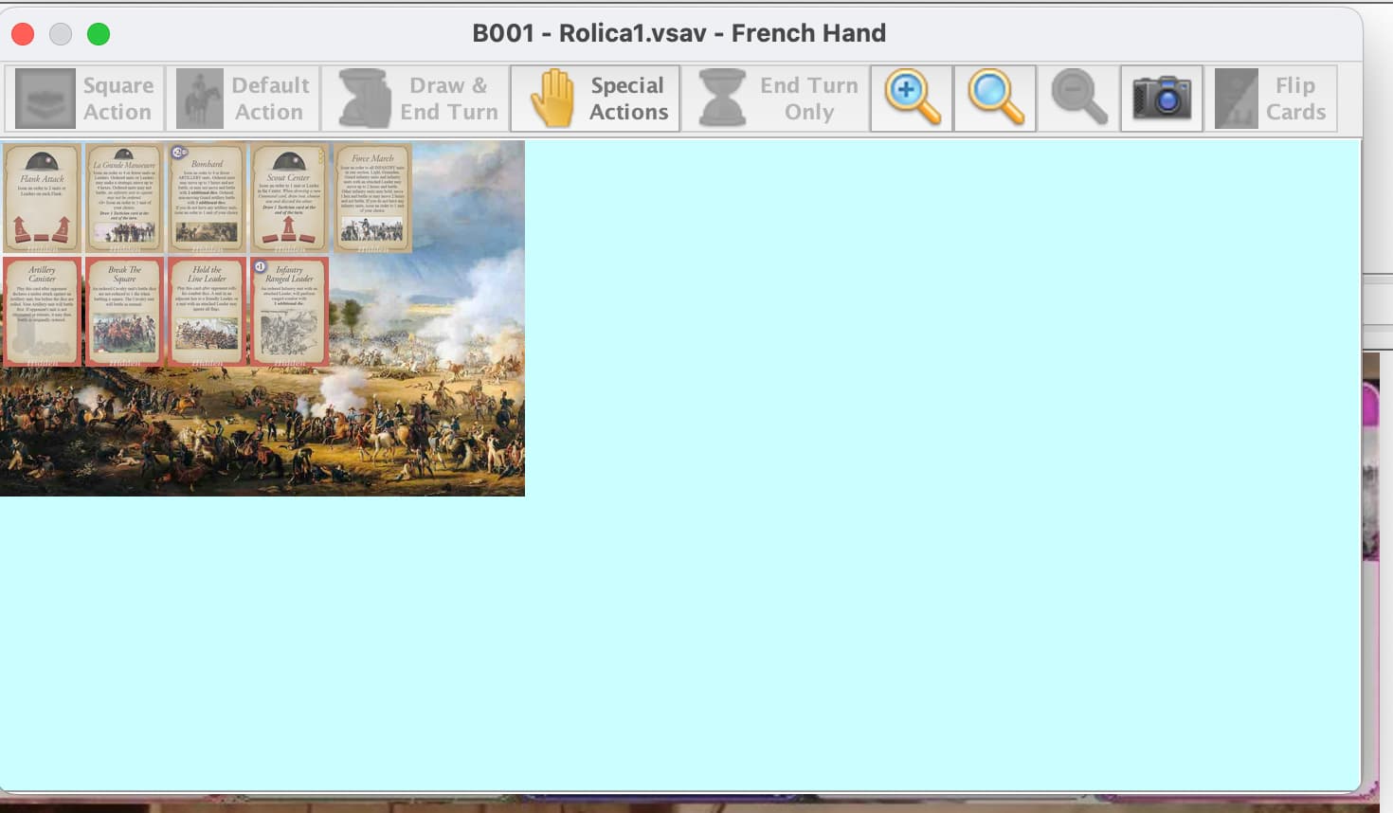Select the Force March card
This screenshot has height=813, width=1393.
tap(372, 198)
